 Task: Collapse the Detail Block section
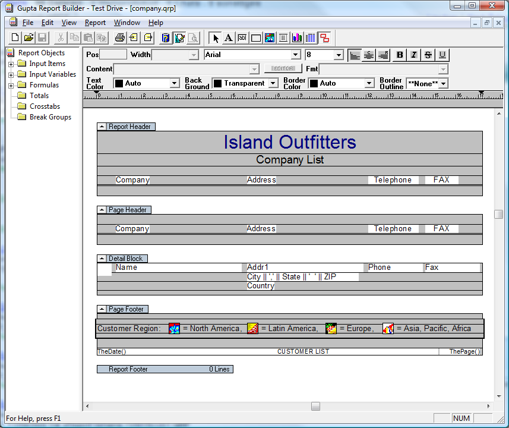click(x=102, y=259)
